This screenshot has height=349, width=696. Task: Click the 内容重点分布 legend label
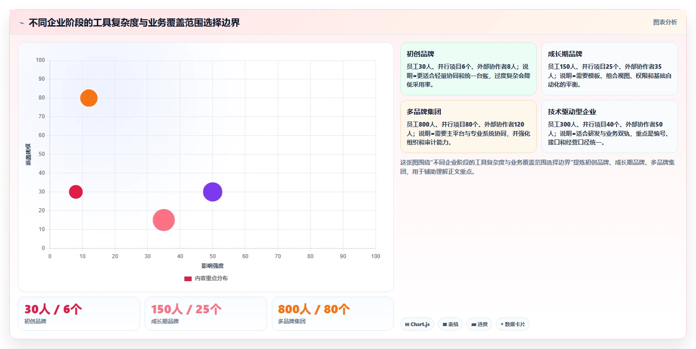click(x=211, y=278)
